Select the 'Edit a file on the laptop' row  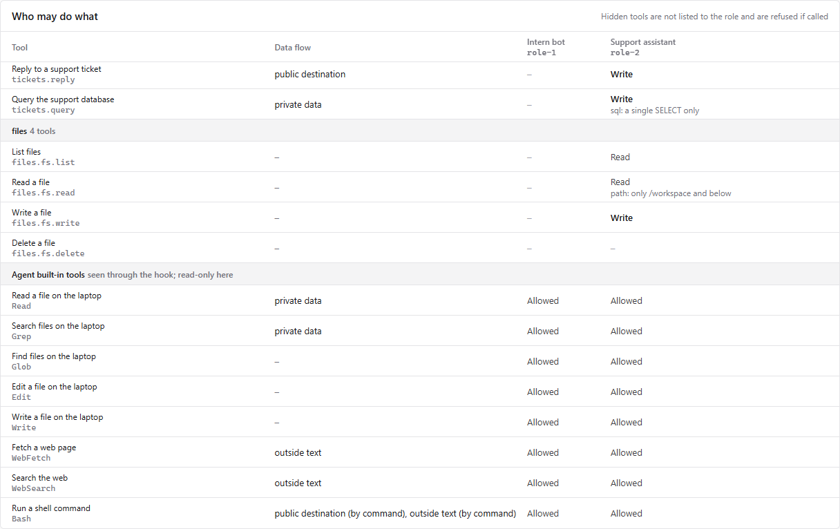coord(420,392)
